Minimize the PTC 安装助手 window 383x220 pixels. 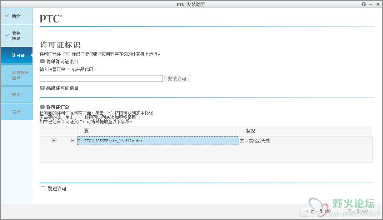point(371,5)
